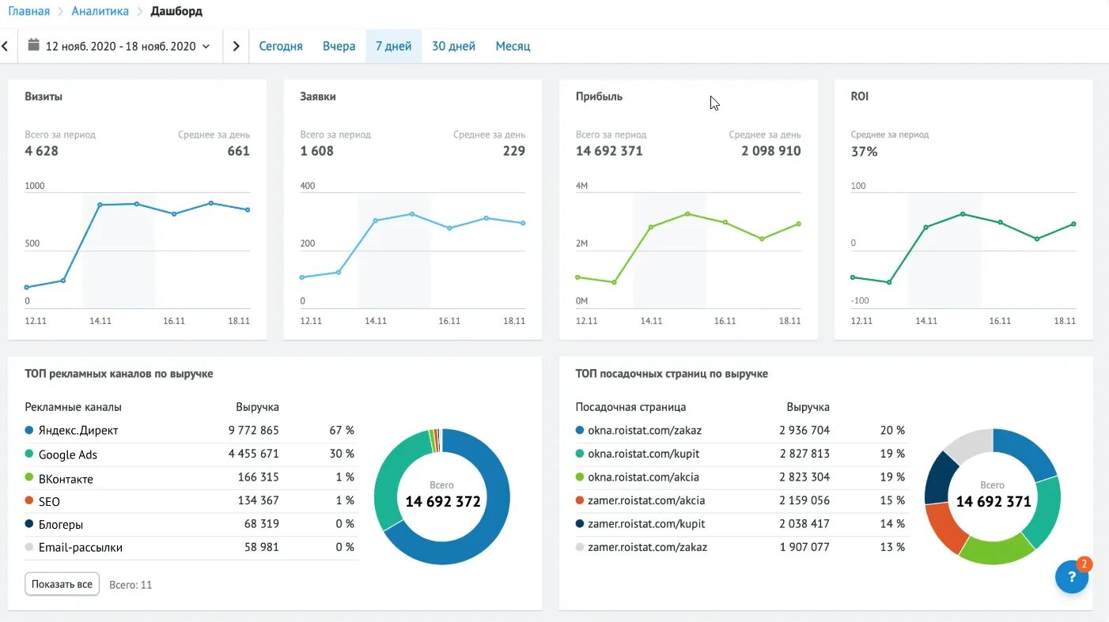Open the calendar icon date picker
Viewport: 1109px width, 622px height.
point(33,46)
